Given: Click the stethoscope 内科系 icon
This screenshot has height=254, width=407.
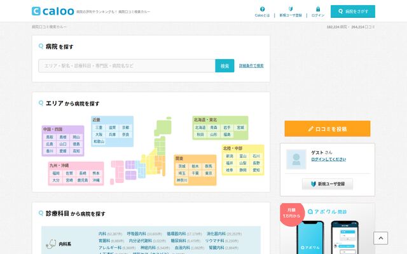Looking at the screenshot, I should (x=51, y=244).
